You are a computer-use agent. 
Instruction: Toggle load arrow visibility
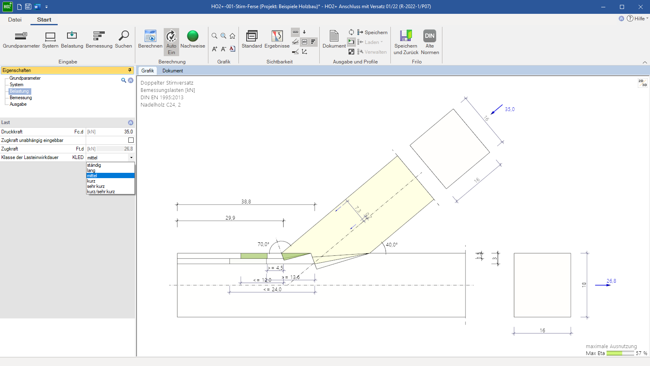click(304, 32)
